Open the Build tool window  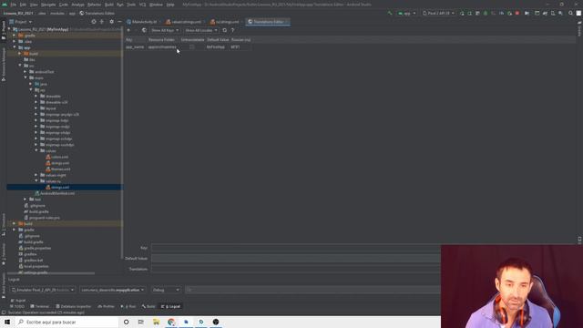coord(148,306)
